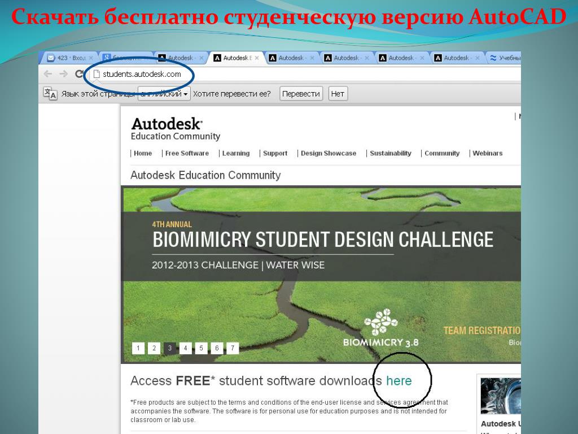Open the Webinars menu item
This screenshot has height=434, width=578.
point(487,153)
